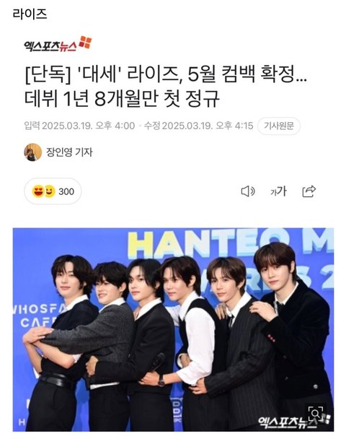The image size is (346, 444).
Task: Open the 기사원문 original article button
Action: 279,126
